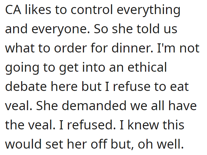207x155 pixels.
Task: Click the word "order" in third line
Action: 71,48
